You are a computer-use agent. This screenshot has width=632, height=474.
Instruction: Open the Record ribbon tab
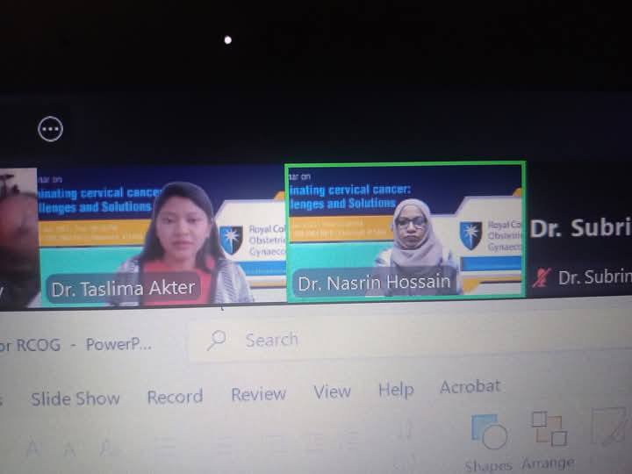(x=175, y=397)
